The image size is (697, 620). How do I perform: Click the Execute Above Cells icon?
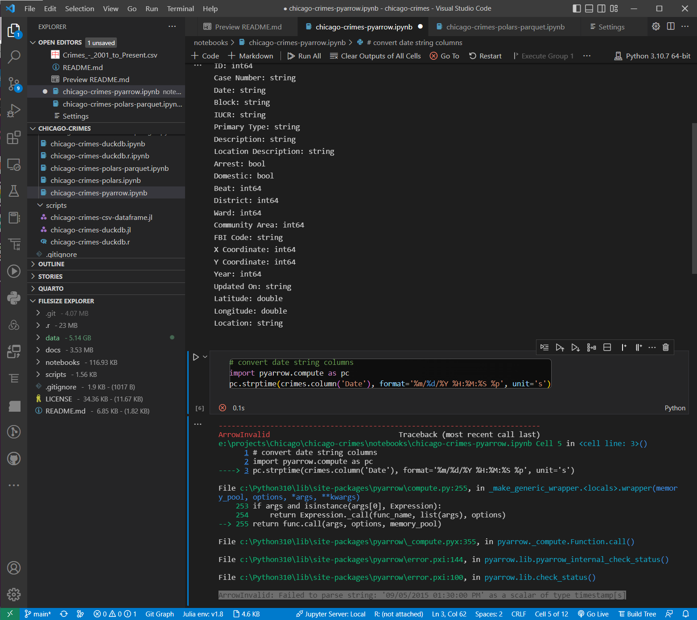coord(560,347)
